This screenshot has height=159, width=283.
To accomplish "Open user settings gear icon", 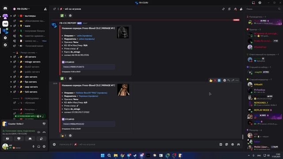I will (x=44, y=147).
